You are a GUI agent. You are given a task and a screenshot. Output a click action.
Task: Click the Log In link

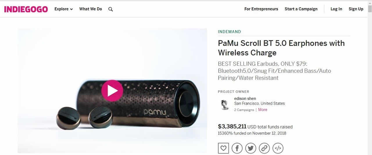pyautogui.click(x=336, y=9)
